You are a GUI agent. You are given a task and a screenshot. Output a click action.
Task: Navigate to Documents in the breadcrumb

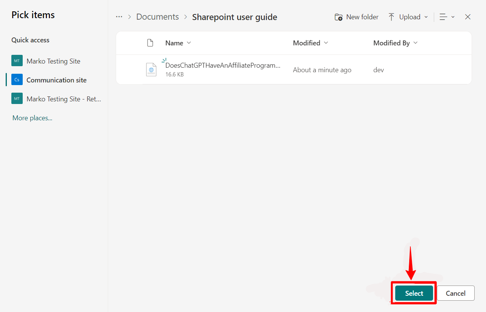[x=157, y=17]
